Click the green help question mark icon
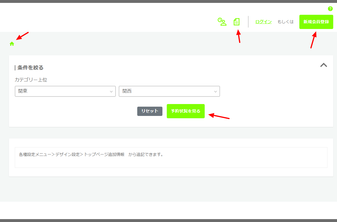Screen dimensions: 337x222 click(x=330, y=9)
